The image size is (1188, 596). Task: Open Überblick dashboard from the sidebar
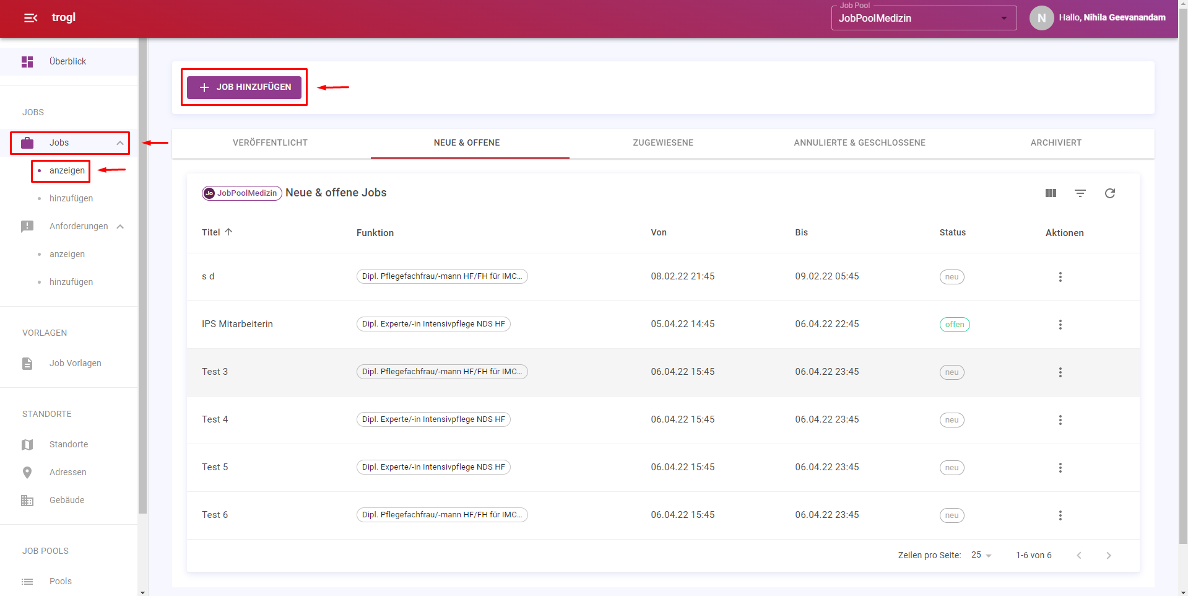click(68, 61)
